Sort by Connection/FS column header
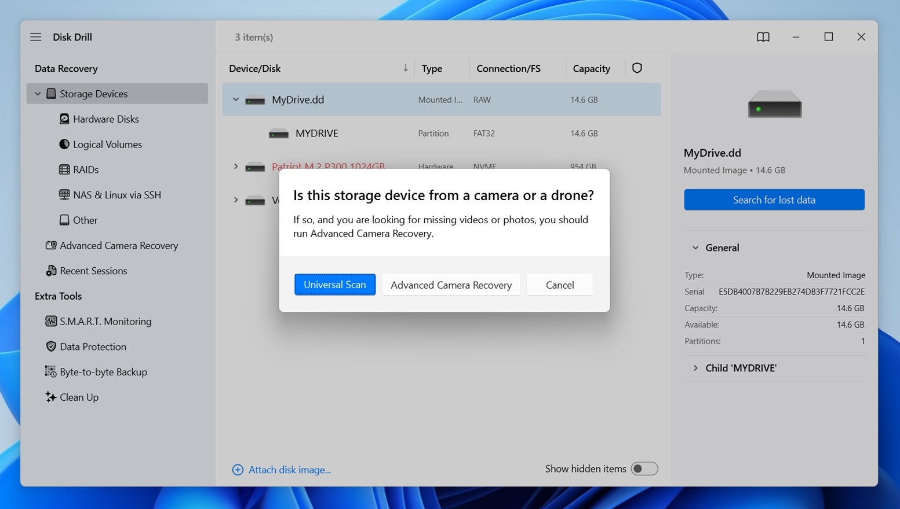 pos(508,68)
